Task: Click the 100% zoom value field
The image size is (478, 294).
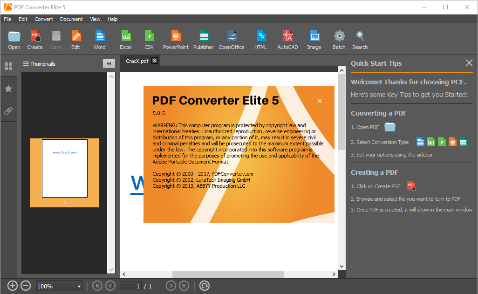Action: 56,286
